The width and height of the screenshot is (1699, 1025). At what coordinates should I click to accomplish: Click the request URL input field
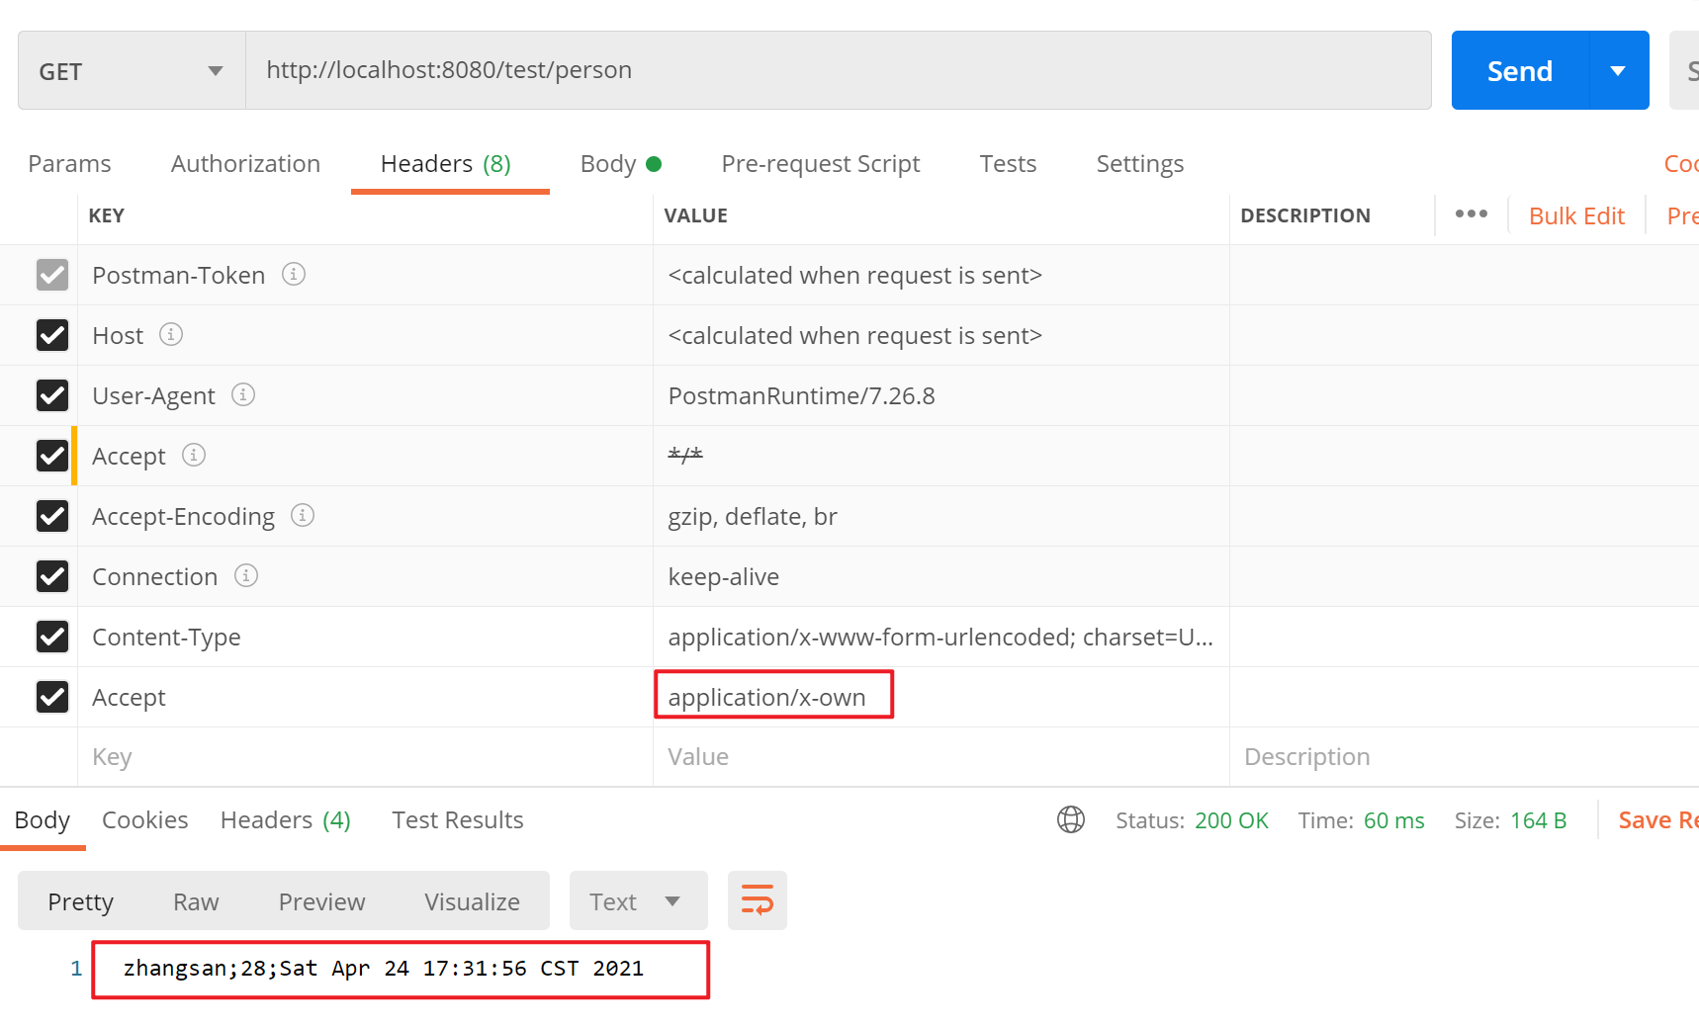(x=837, y=71)
